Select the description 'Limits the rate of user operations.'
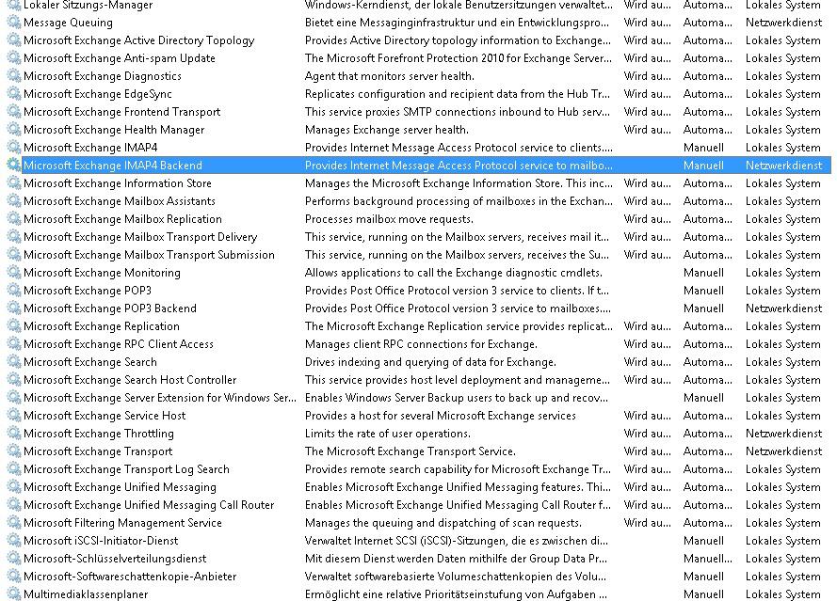Viewport: 837px width, 601px height. click(388, 434)
